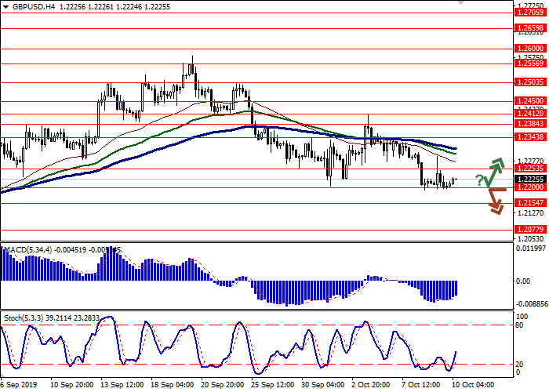Image resolution: width=549 pixels, height=392 pixels.
Task: Click the MACD zero line value 0.00
Action: pyautogui.click(x=523, y=281)
